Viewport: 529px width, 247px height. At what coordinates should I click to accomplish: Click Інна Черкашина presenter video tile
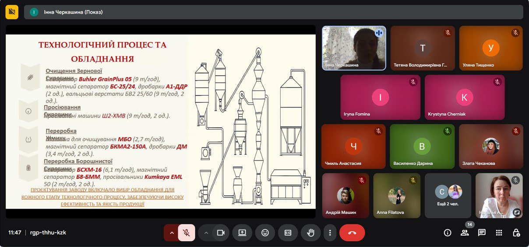(354, 48)
